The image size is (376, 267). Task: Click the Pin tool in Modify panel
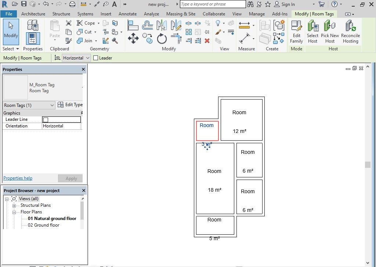(207, 32)
